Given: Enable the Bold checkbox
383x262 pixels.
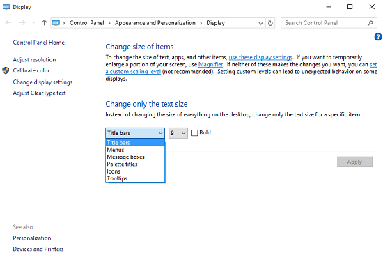Looking at the screenshot, I should point(195,133).
